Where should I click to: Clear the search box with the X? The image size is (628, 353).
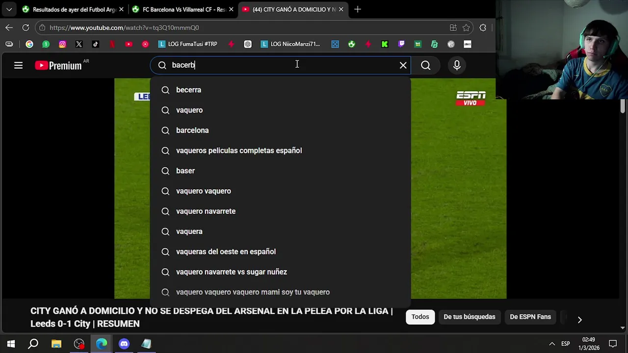[403, 65]
